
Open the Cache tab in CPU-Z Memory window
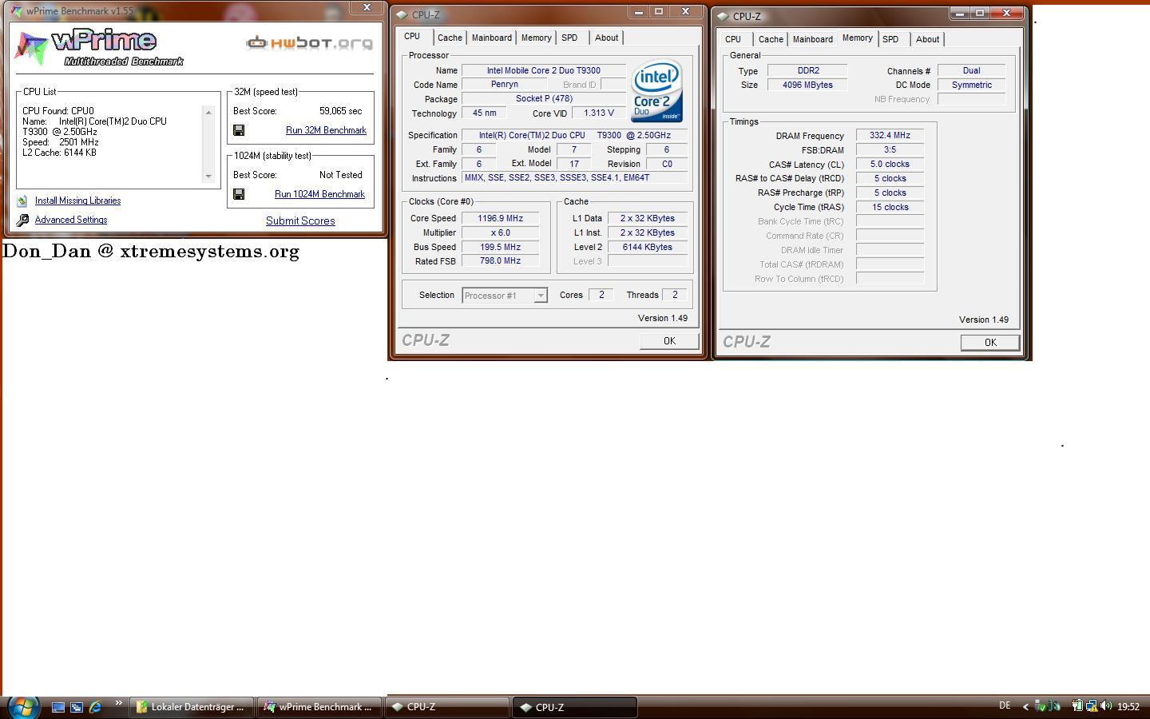point(771,39)
